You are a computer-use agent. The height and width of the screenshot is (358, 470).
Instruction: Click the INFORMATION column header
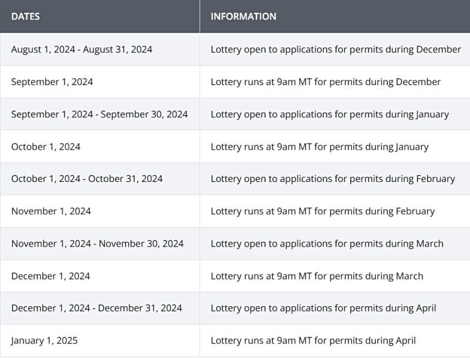[x=243, y=16]
